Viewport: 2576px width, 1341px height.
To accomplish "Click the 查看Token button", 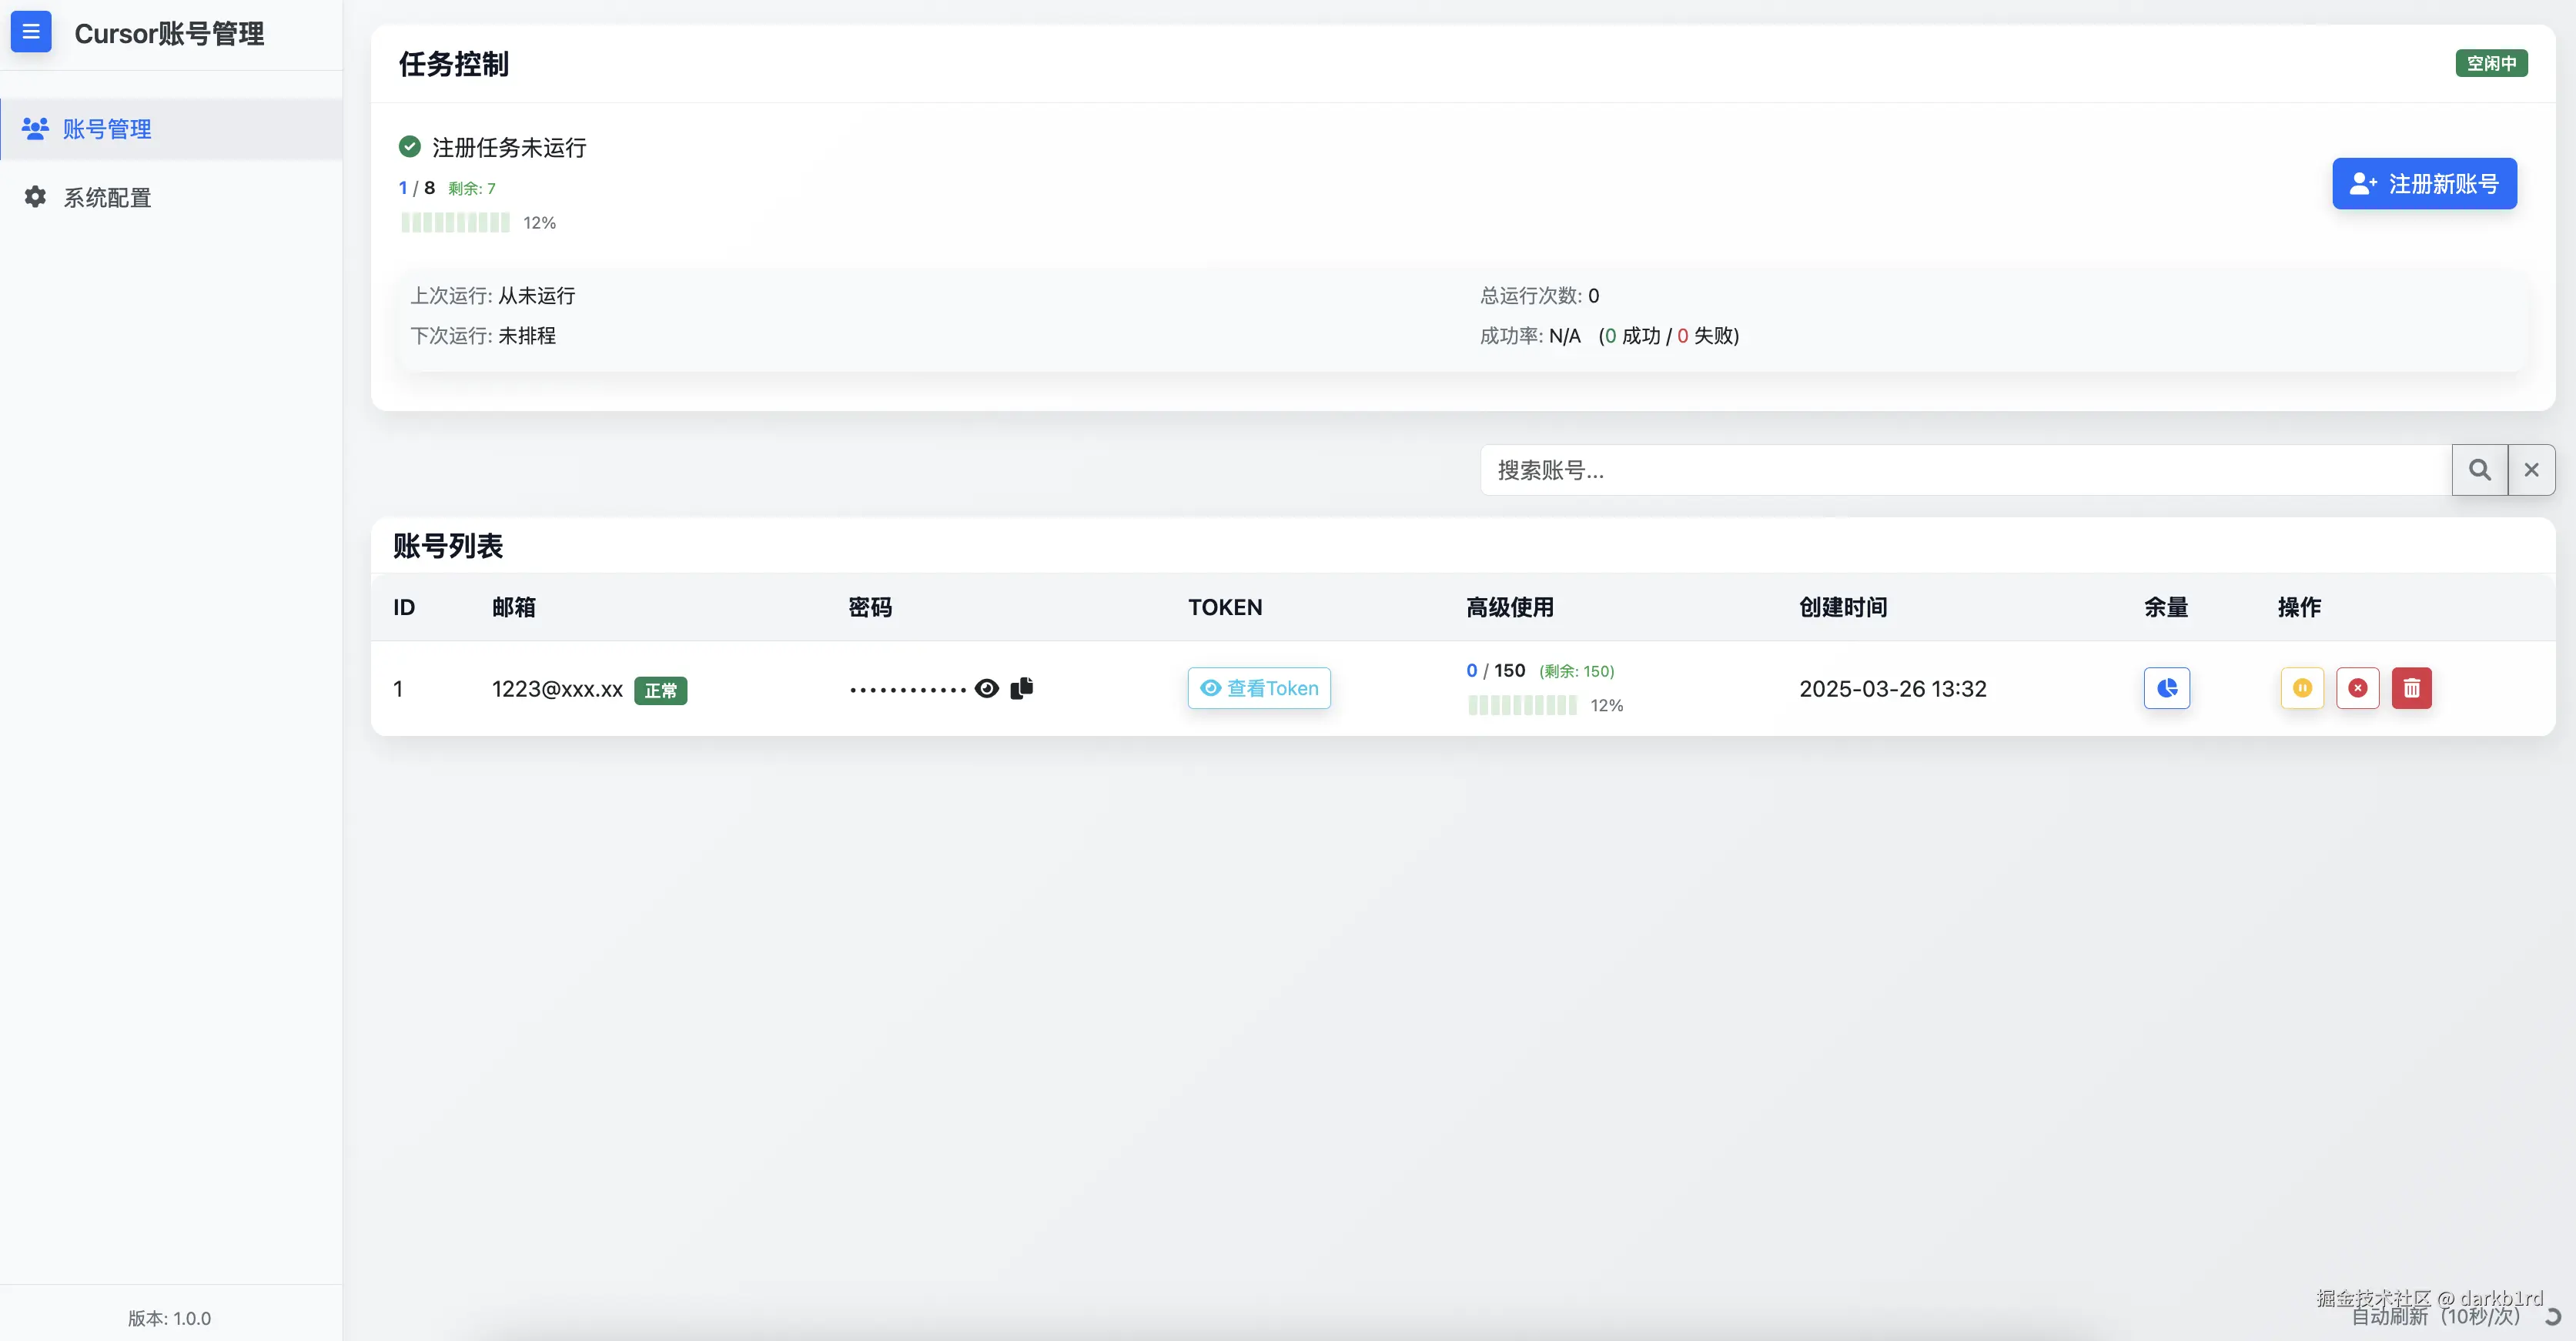I will [1258, 688].
